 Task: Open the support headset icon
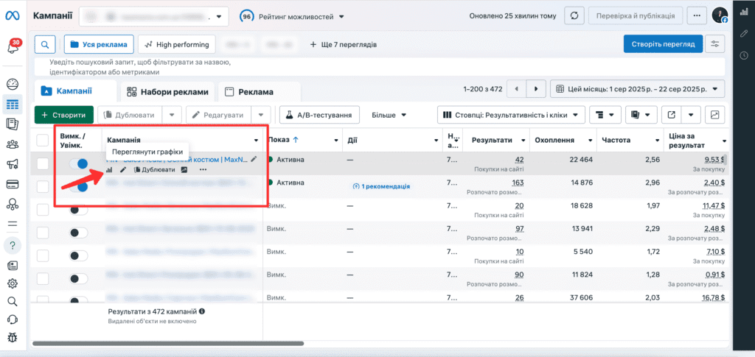coord(13,319)
